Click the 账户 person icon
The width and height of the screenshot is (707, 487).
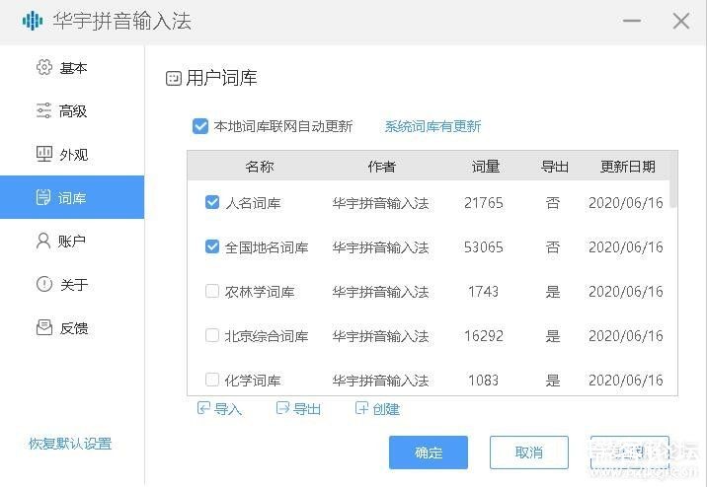(43, 242)
